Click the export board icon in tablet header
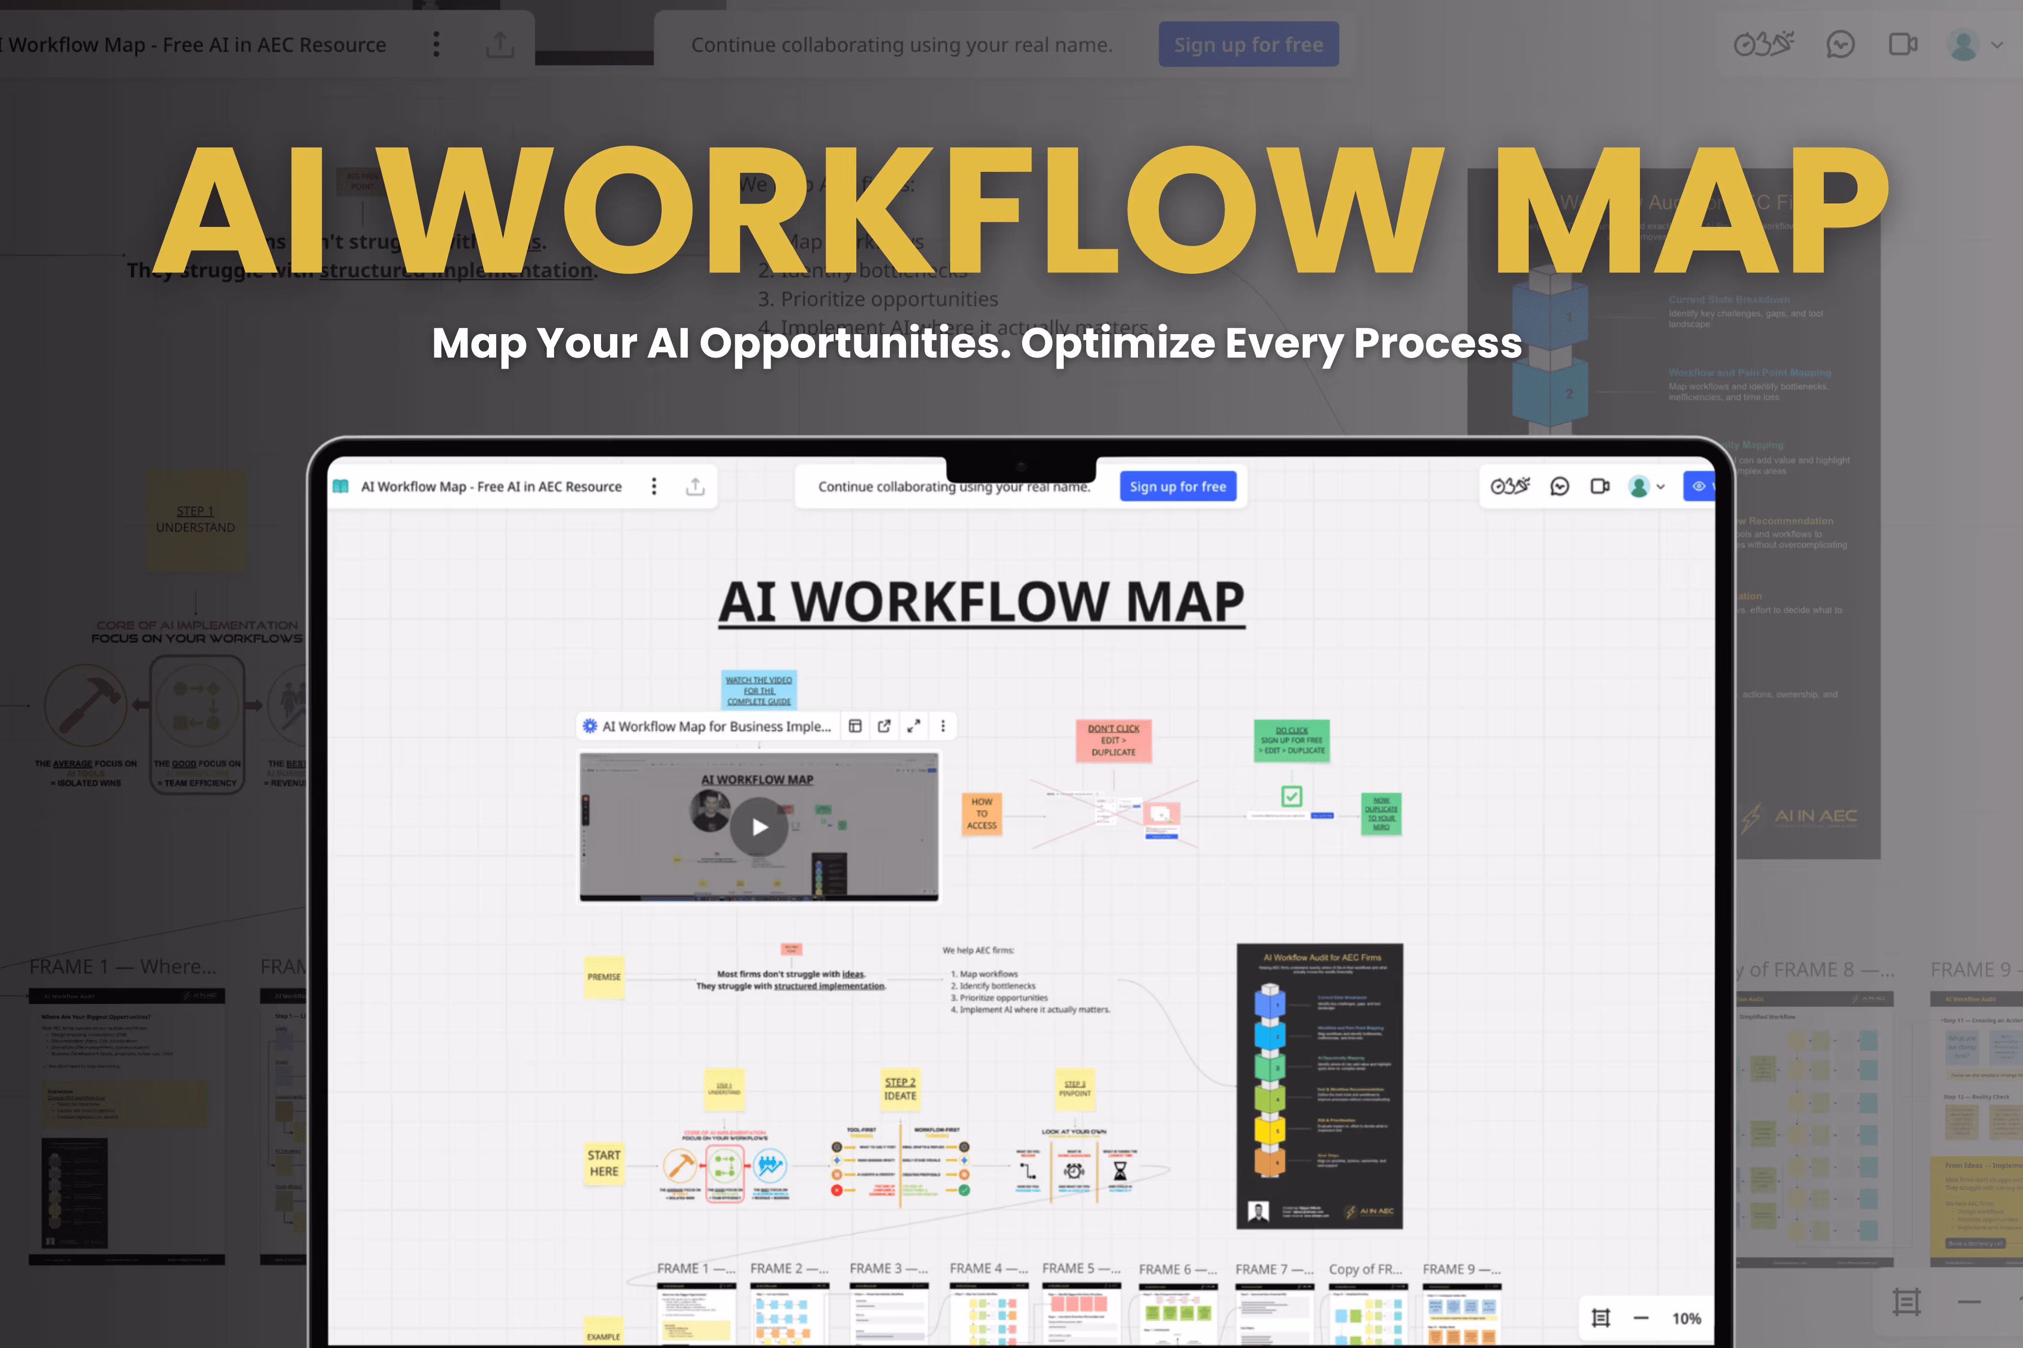Screen dimensions: 2023x1348 click(x=695, y=486)
